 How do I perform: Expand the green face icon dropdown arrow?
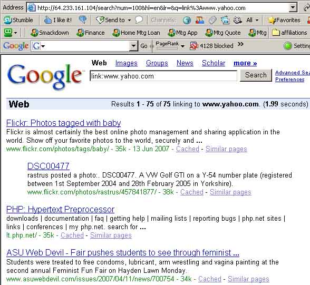coord(15,33)
